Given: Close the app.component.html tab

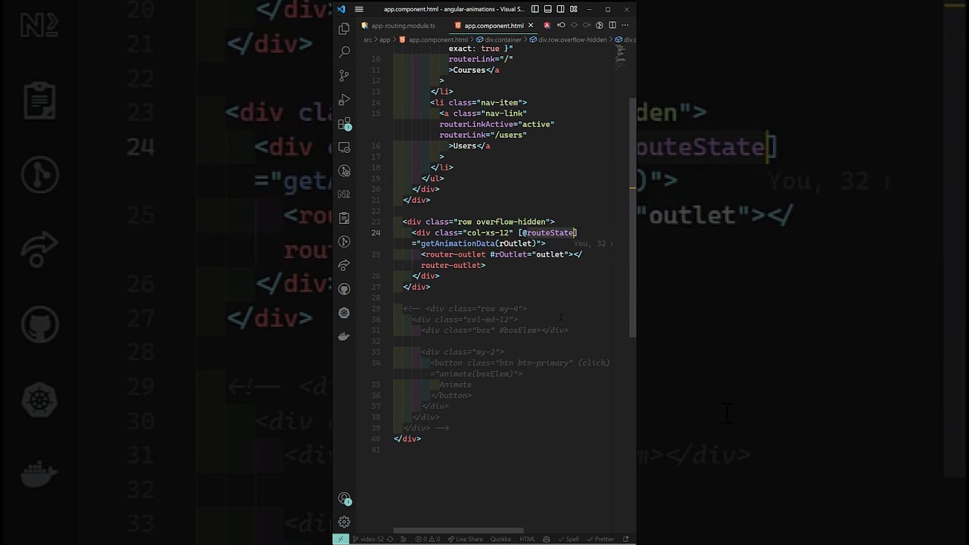Looking at the screenshot, I should (531, 26).
